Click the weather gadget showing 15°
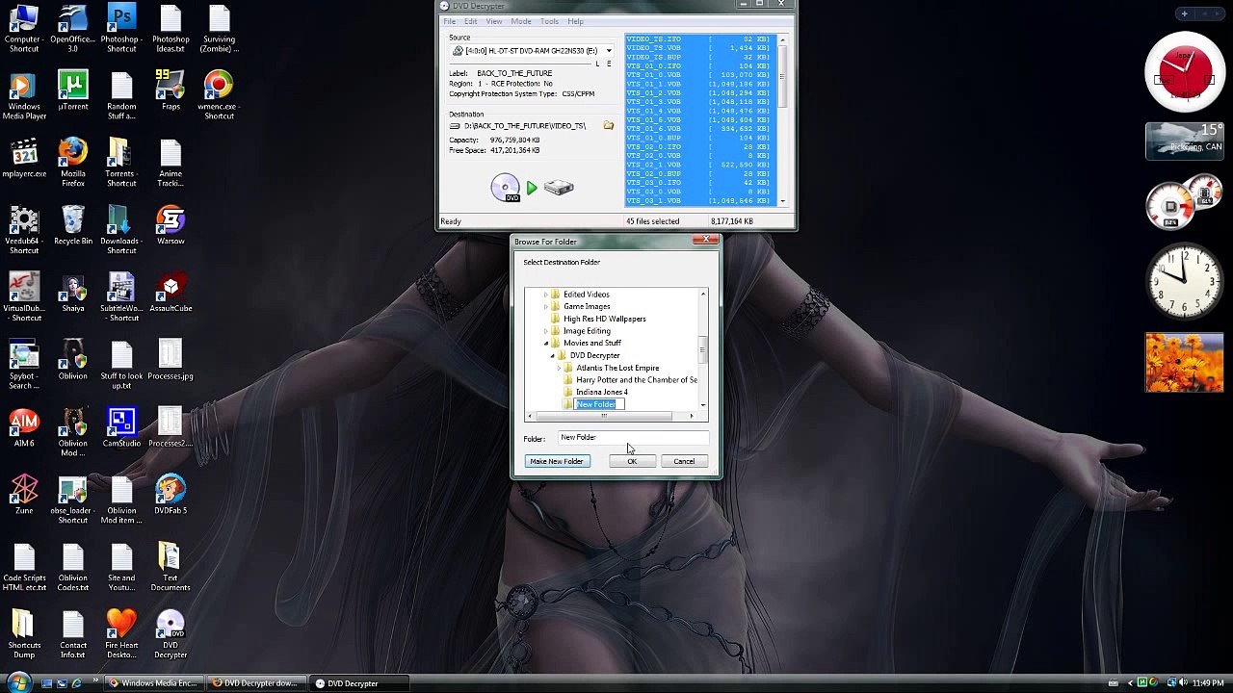 click(1184, 141)
